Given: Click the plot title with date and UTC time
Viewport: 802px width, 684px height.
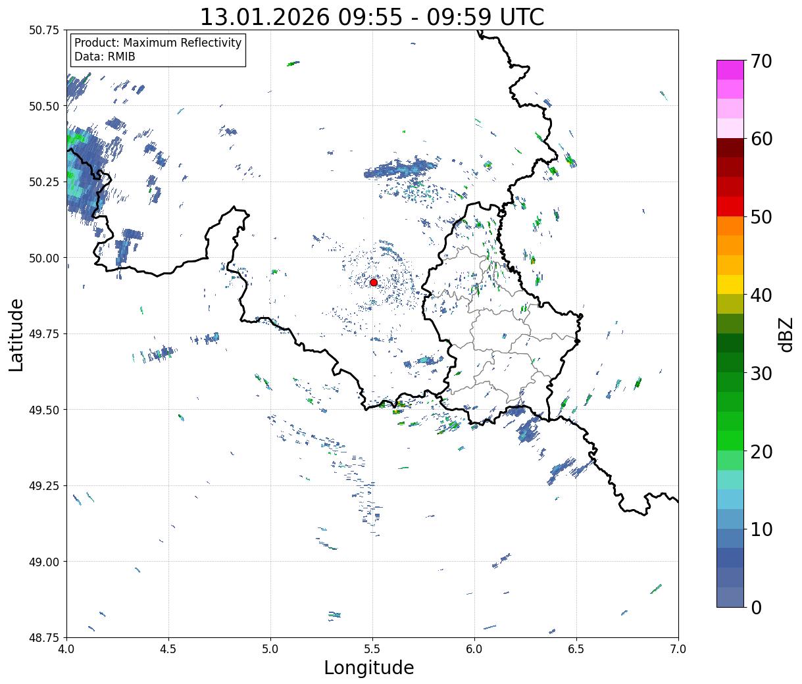Looking at the screenshot, I should [x=372, y=16].
